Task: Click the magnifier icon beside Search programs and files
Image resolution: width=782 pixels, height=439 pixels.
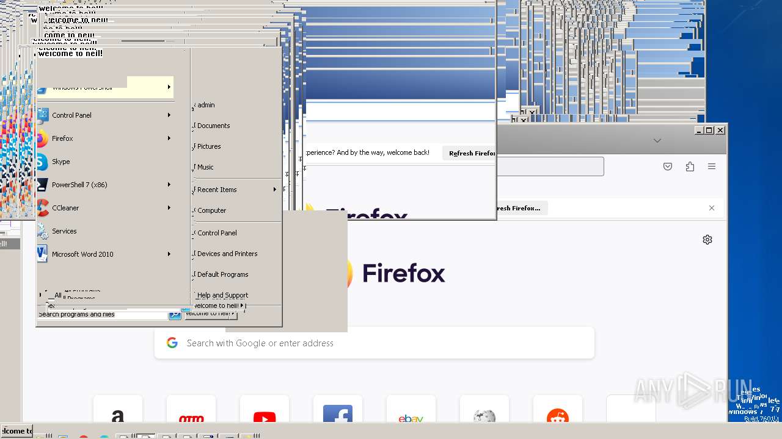Action: click(175, 315)
